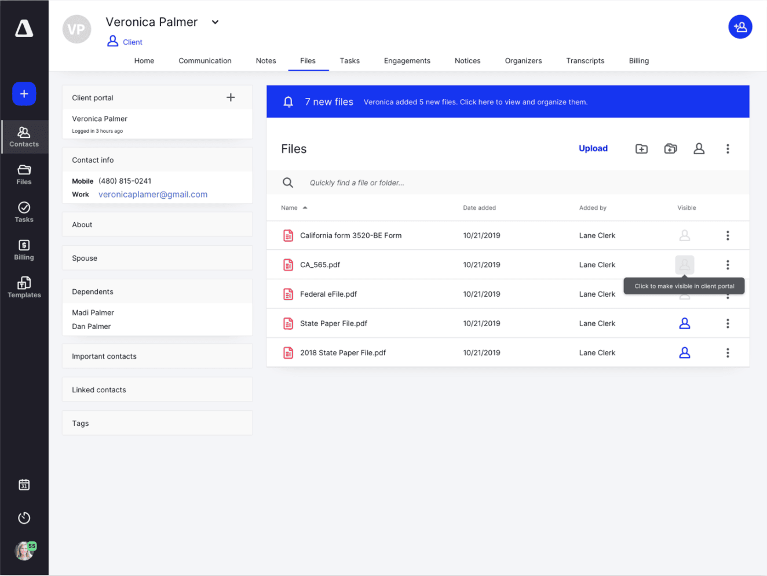Click the Upload link in Files
This screenshot has height=576, width=767.
click(x=593, y=148)
